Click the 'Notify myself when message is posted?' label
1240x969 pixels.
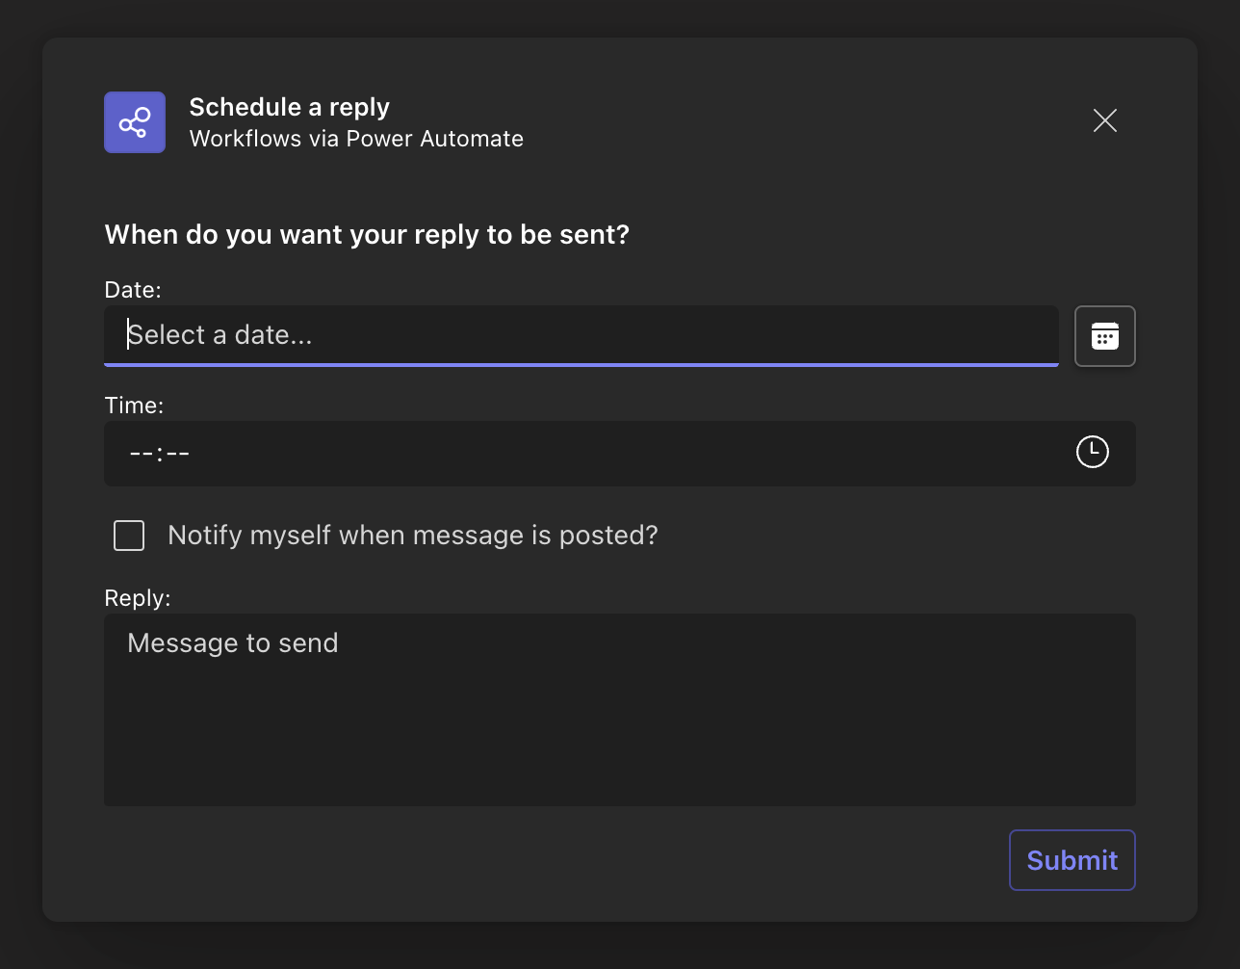(x=412, y=536)
